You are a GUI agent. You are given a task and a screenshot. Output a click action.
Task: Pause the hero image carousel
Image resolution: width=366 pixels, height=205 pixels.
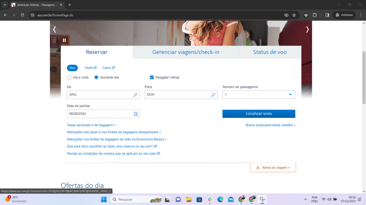point(64,40)
